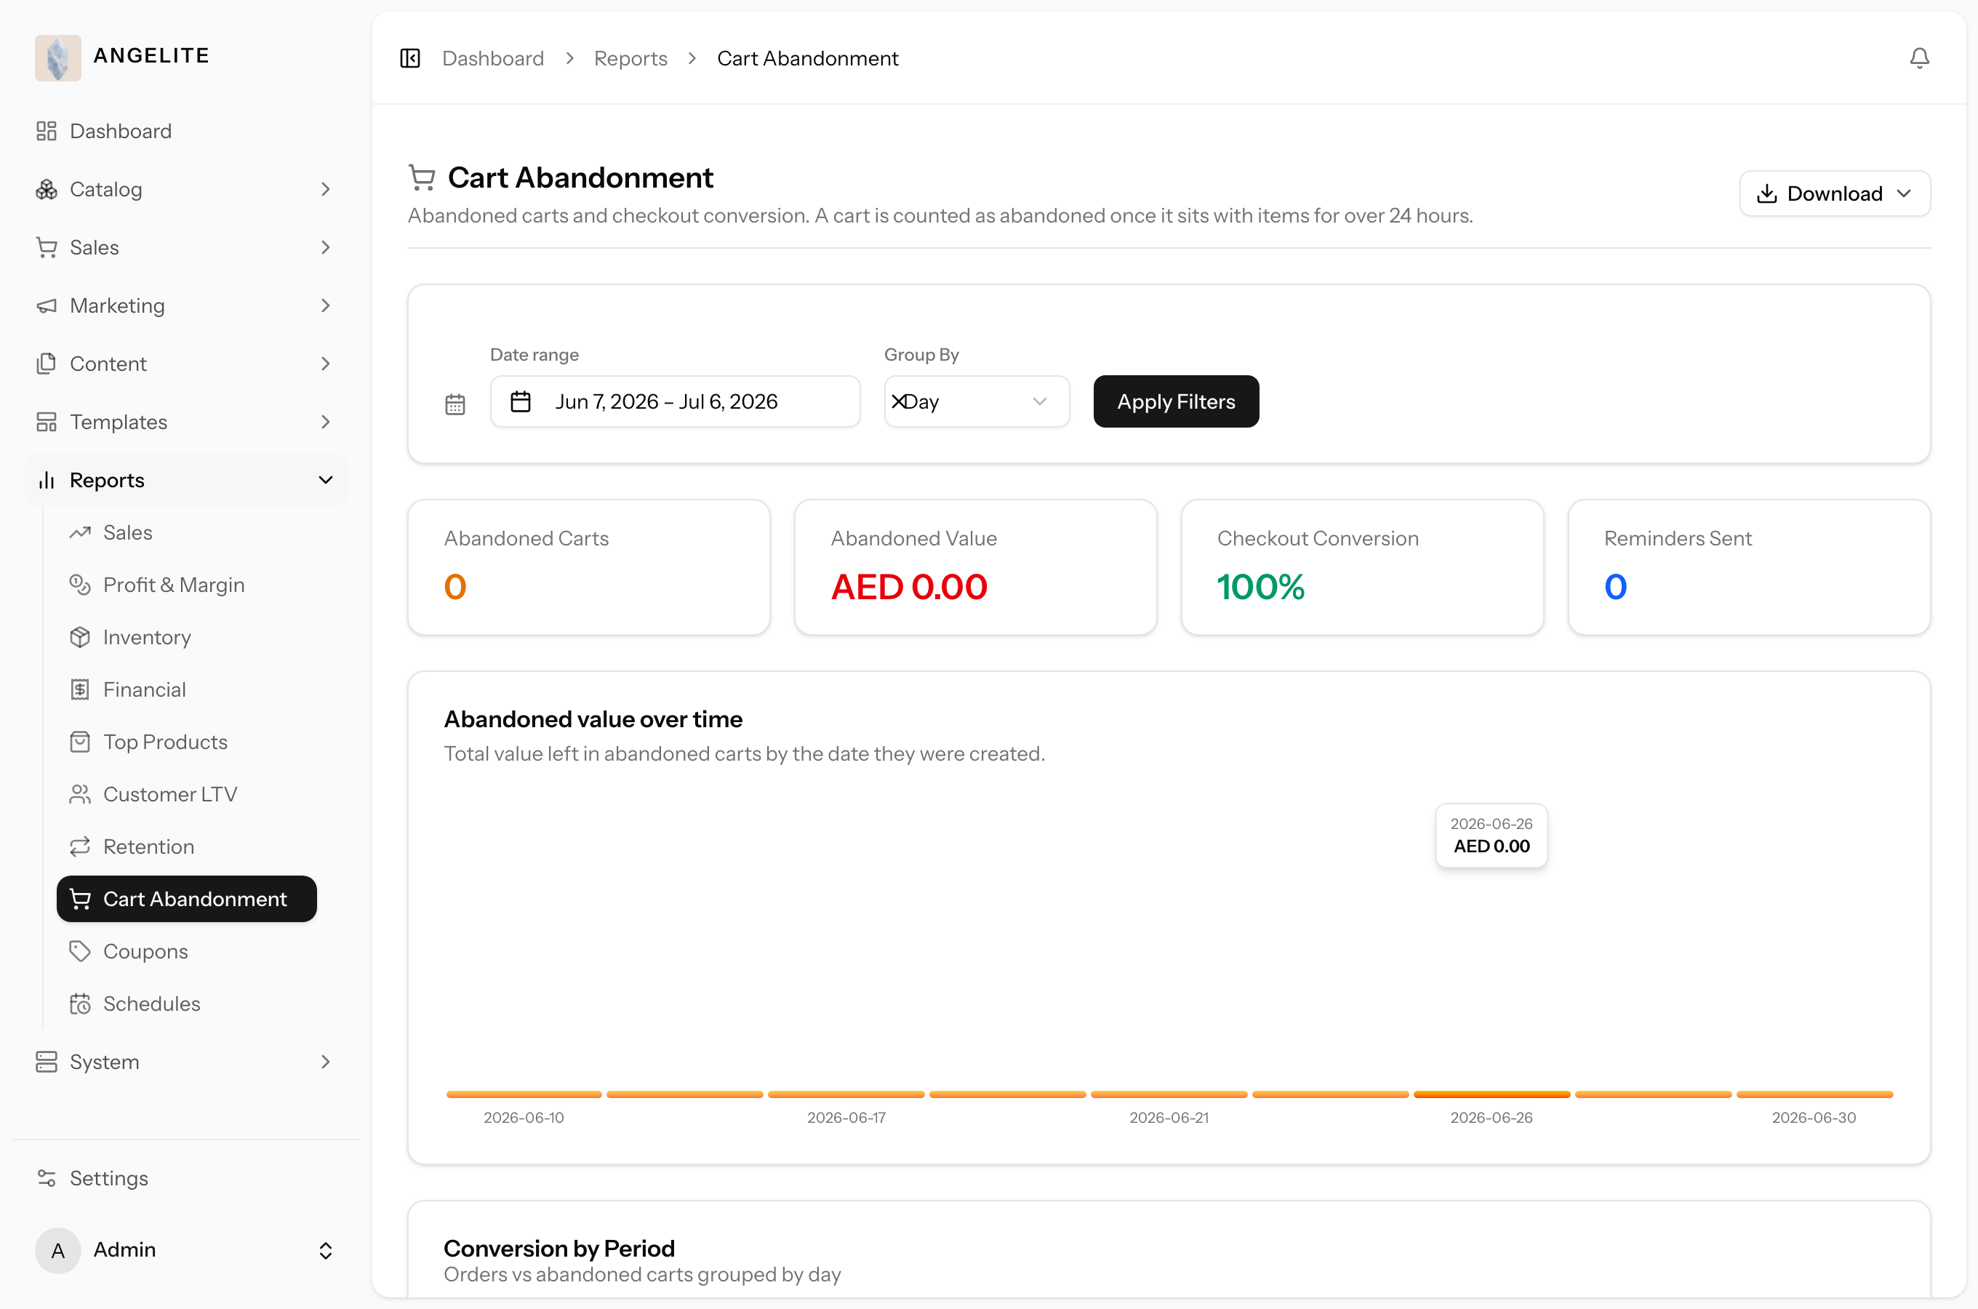The image size is (1978, 1309).
Task: Clear the Group By selection with X
Action: point(899,401)
